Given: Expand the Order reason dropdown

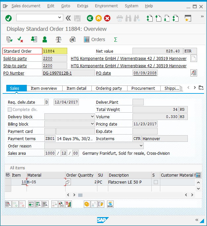Looking at the screenshot, I should pyautogui.click(x=141, y=146).
